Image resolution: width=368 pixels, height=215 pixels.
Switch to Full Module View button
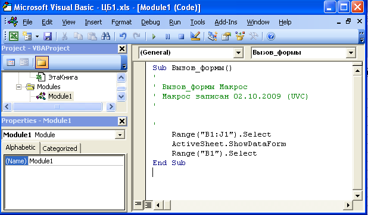coord(148,205)
